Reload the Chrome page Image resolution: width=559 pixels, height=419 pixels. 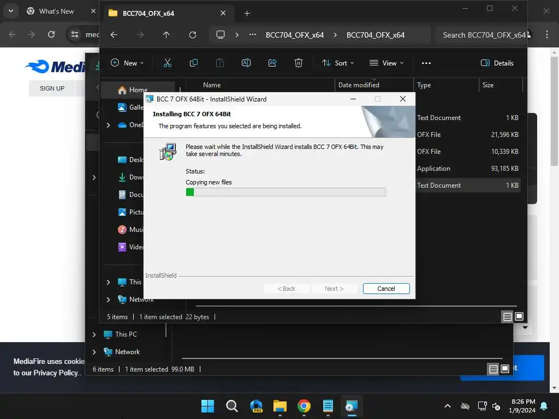[x=51, y=34]
